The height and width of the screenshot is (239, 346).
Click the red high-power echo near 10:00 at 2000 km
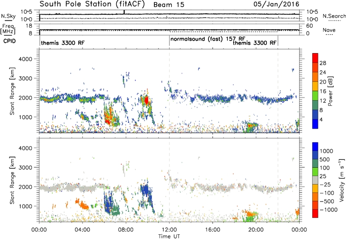click(146, 101)
